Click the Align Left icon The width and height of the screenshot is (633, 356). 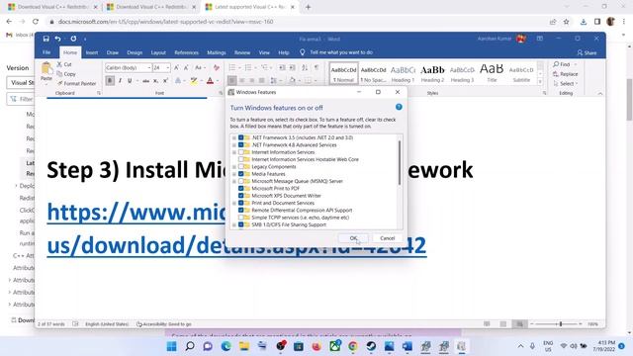[232, 81]
